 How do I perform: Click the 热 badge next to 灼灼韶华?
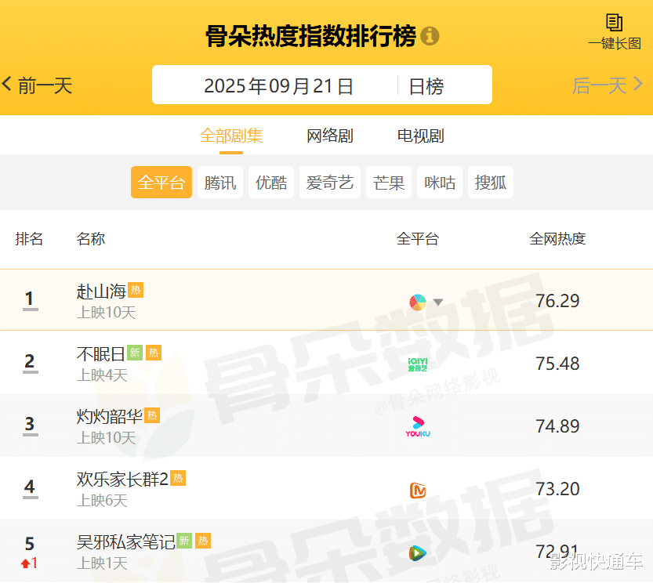(152, 415)
